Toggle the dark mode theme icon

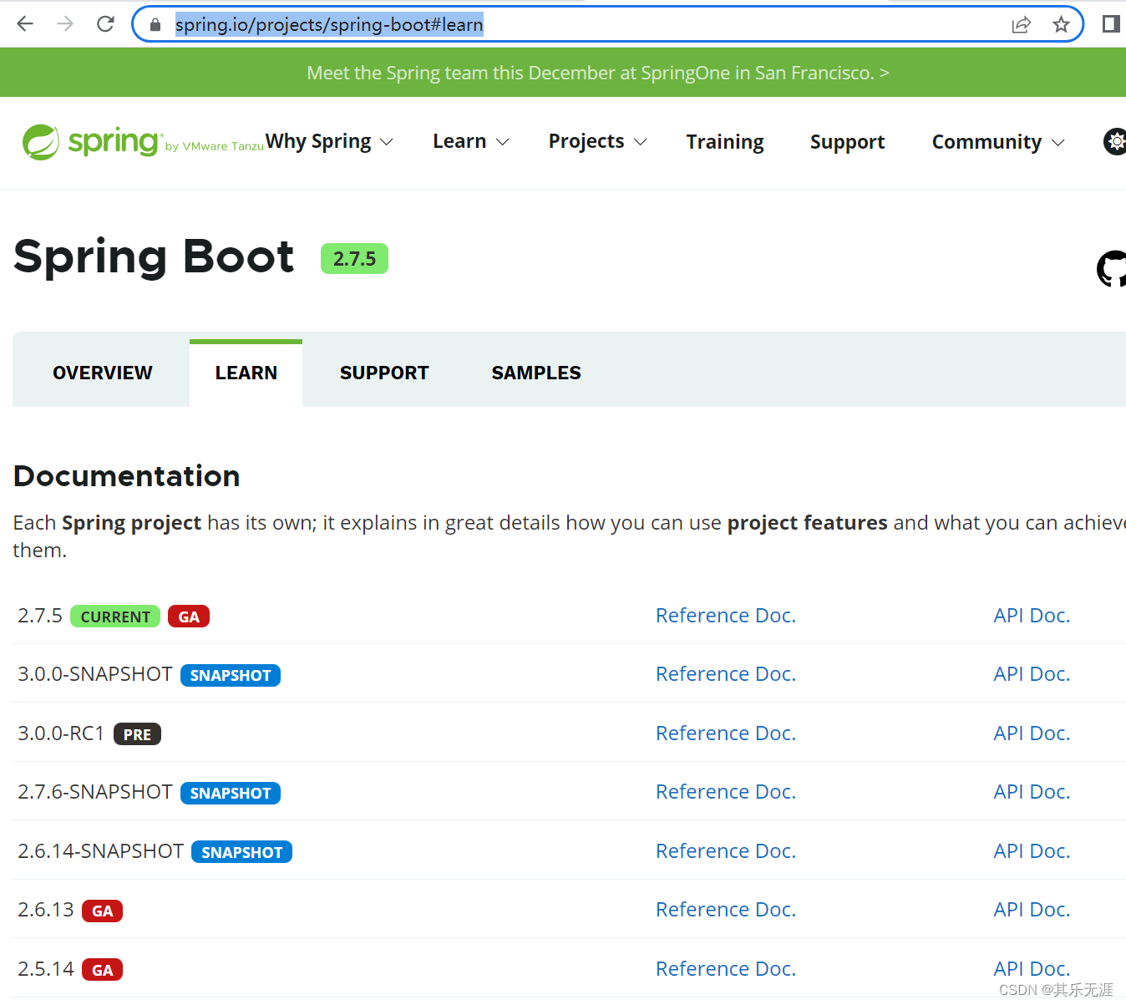click(1115, 142)
